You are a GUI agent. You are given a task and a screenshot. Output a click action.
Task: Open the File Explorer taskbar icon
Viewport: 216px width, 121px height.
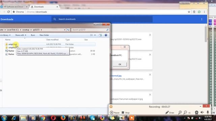coord(23,118)
